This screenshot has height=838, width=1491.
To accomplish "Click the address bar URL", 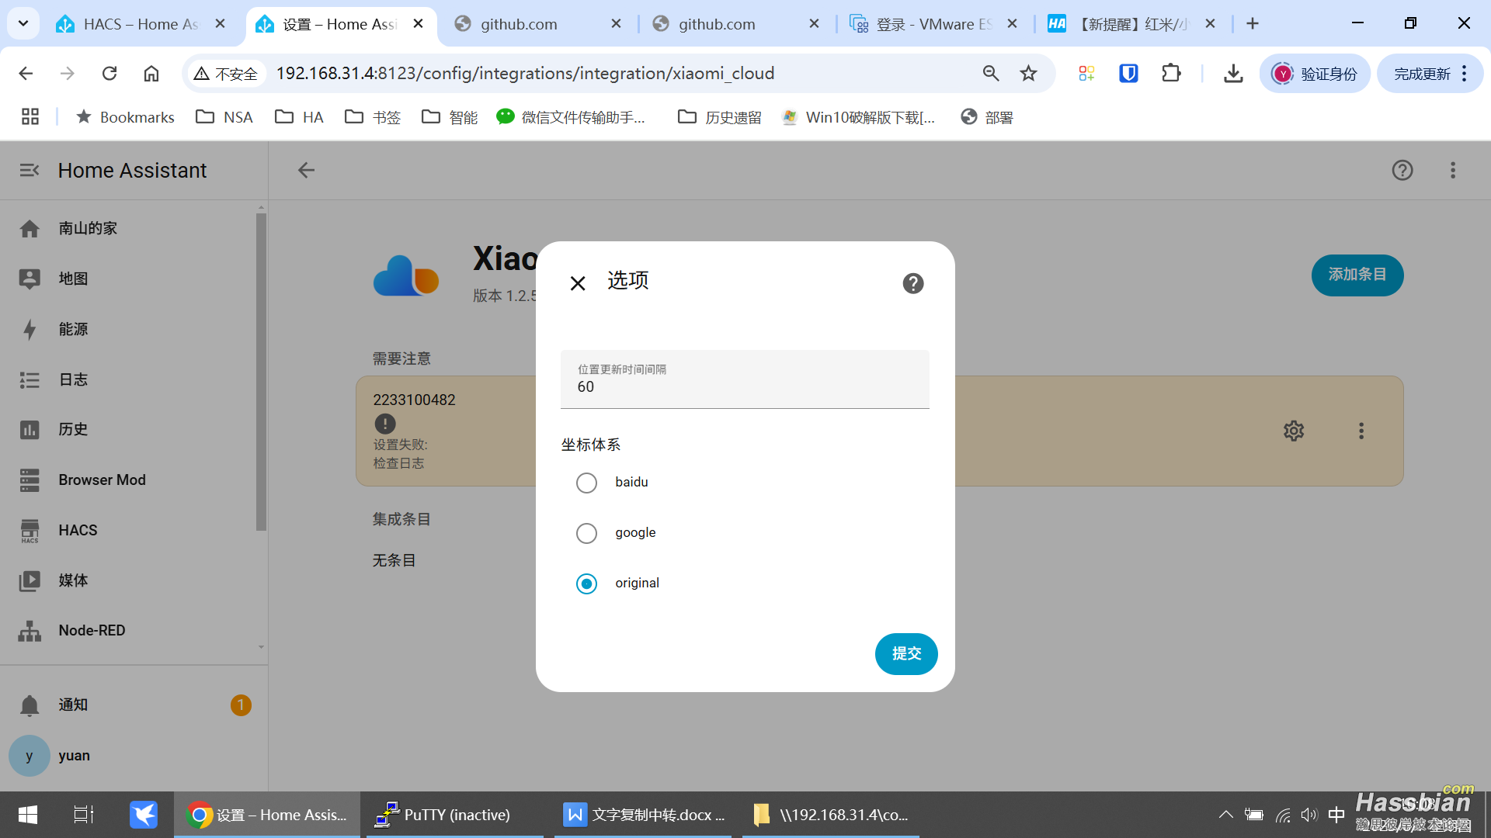I will coord(526,73).
